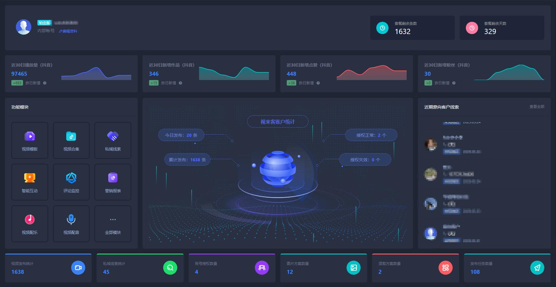The height and width of the screenshot is (287, 556).
Task: Click help icon beside 昨日新增 under 播放量
Action: 45,83
